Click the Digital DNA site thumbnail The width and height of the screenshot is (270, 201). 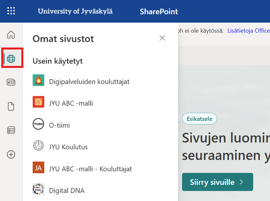coord(38,189)
